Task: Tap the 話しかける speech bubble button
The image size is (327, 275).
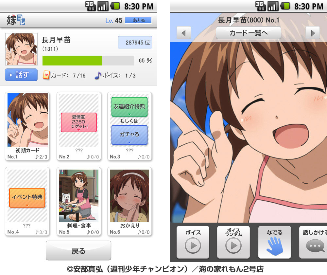Action: (x=313, y=242)
